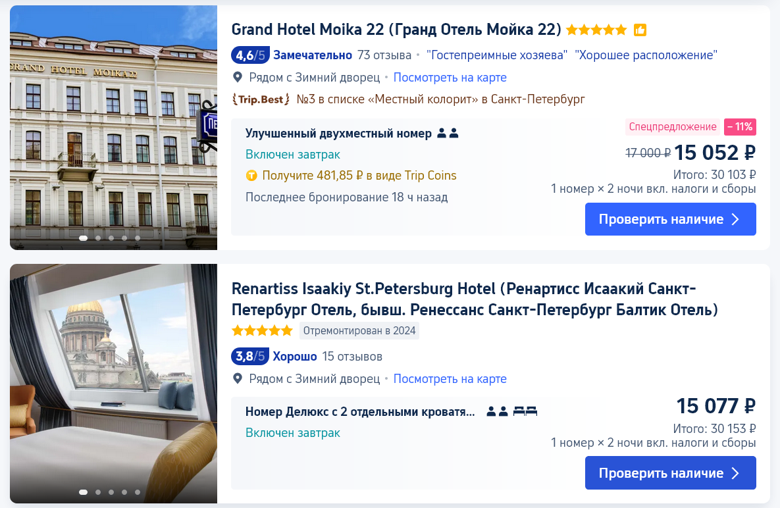Click the location pin icon for Grand Hotel Moika
The image size is (780, 508).
pyautogui.click(x=238, y=77)
